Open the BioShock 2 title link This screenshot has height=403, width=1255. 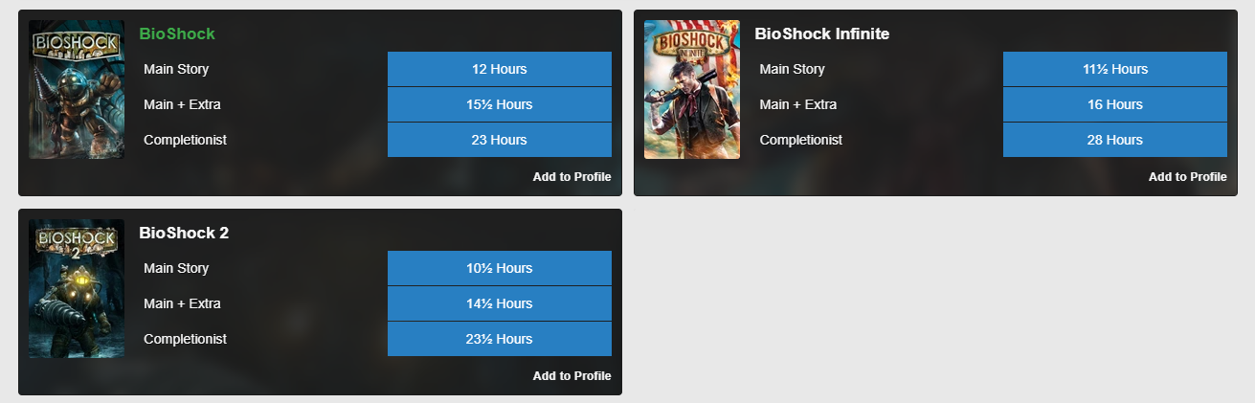[184, 233]
